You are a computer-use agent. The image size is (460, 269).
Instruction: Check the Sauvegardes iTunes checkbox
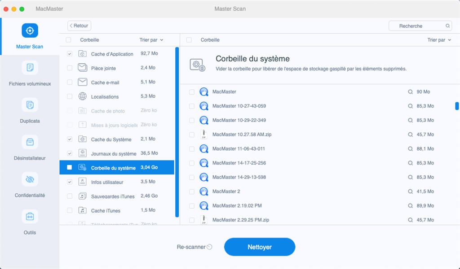coord(70,196)
